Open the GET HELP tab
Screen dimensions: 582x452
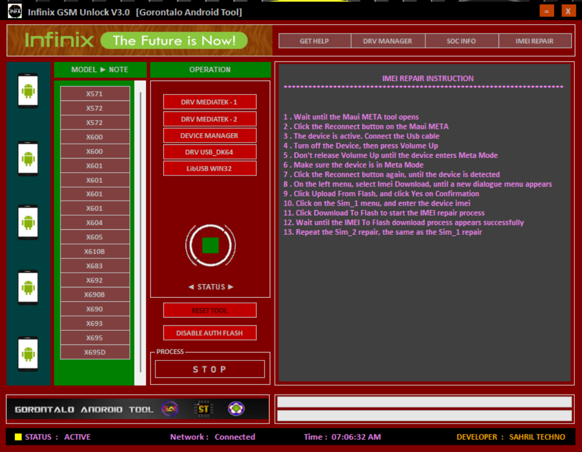[314, 41]
